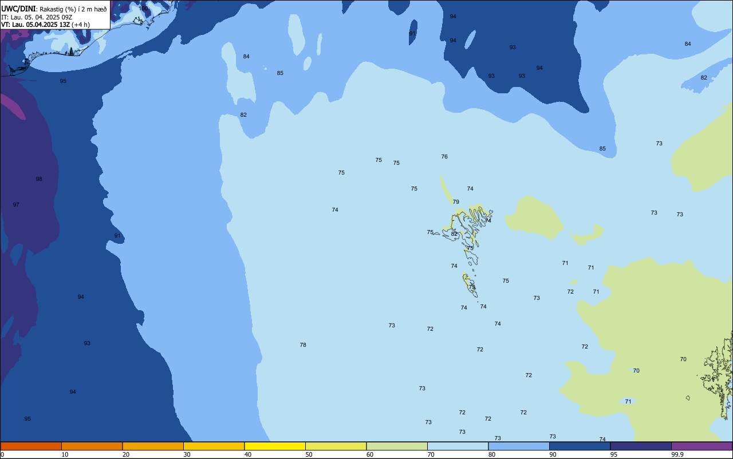The height and width of the screenshot is (459, 733).
Task: Pick the purple legend swatch above 99.9
Action: [702, 446]
